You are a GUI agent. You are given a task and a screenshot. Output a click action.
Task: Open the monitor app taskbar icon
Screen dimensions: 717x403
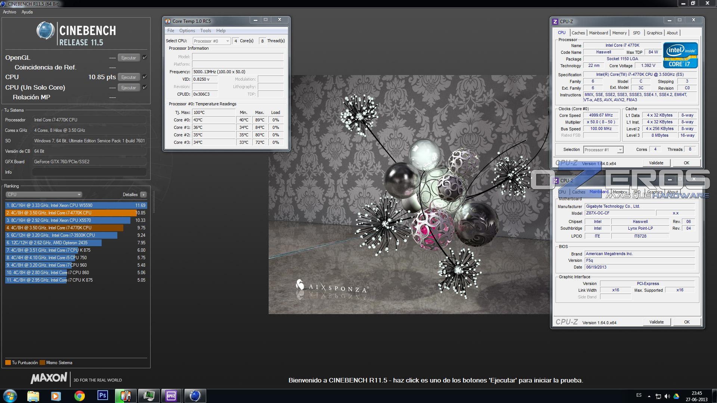pyautogui.click(x=149, y=396)
